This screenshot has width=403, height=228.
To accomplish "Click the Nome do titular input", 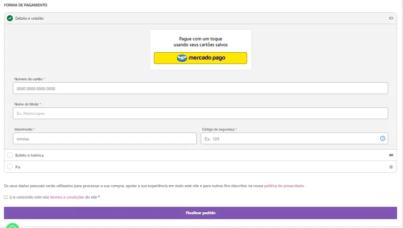I will click(x=200, y=113).
